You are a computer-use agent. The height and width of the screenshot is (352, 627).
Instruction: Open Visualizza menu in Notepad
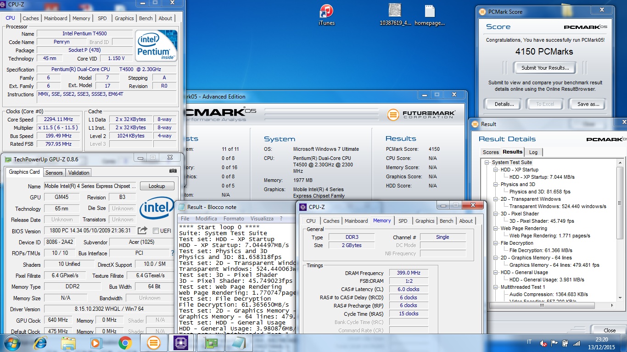coord(262,219)
